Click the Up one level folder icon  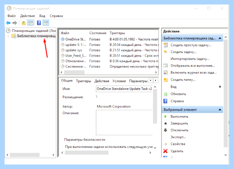click(23, 23)
